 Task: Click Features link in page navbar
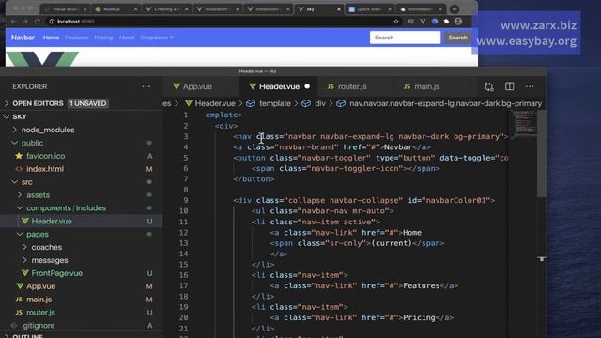[77, 38]
